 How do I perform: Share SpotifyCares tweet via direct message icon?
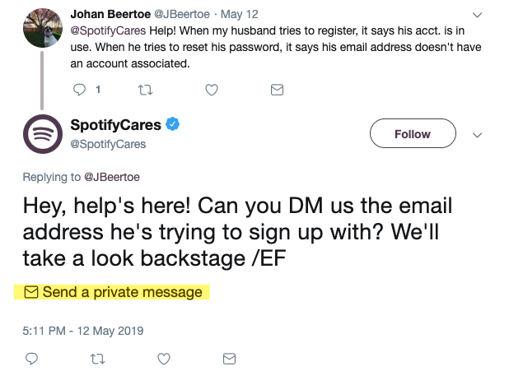[x=230, y=359]
